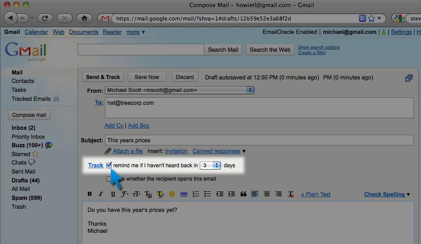Switch to Plain Text mode
Screen dimensions: 421x244
pyautogui.click(x=316, y=194)
